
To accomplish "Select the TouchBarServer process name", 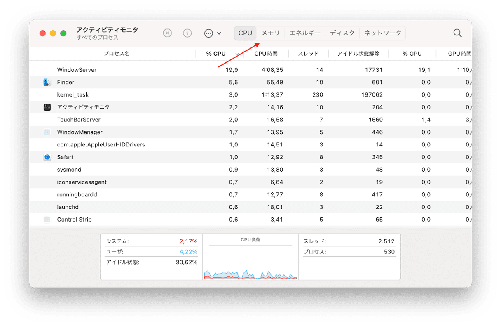I will [x=79, y=120].
